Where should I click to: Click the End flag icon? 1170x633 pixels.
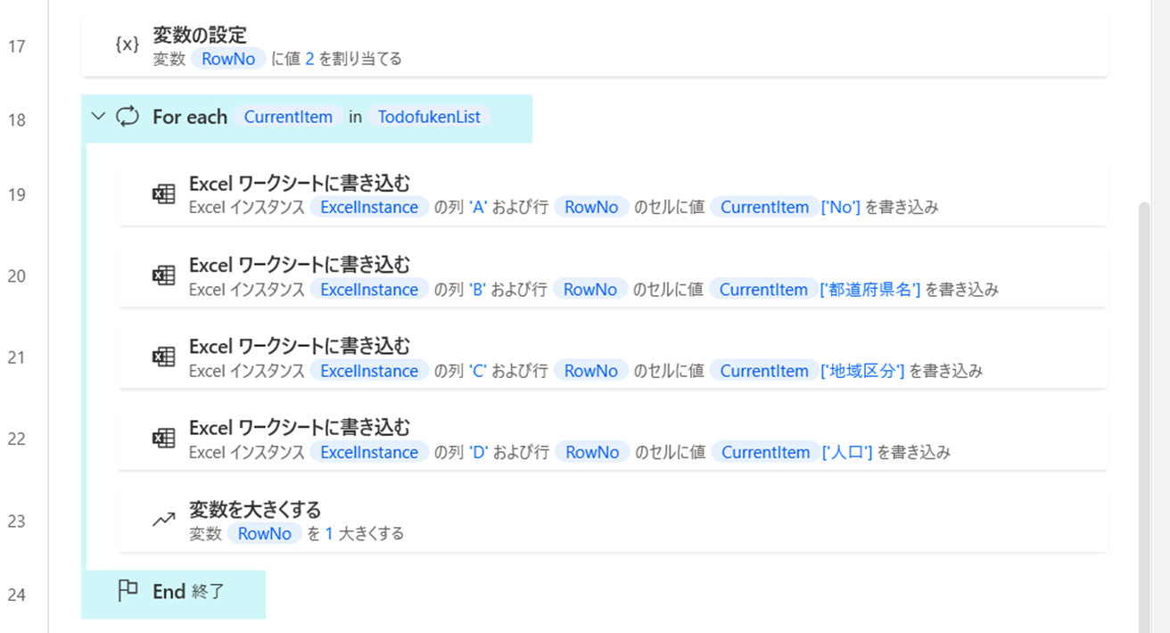(128, 591)
